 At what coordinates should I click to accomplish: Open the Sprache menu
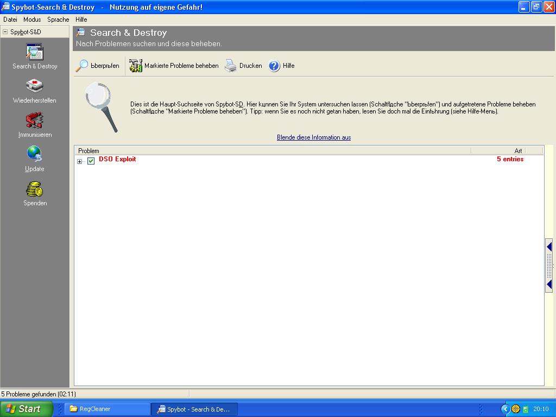coord(58,20)
